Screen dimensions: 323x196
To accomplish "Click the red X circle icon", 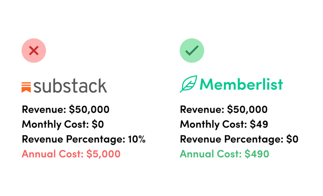I will pos(34,50).
